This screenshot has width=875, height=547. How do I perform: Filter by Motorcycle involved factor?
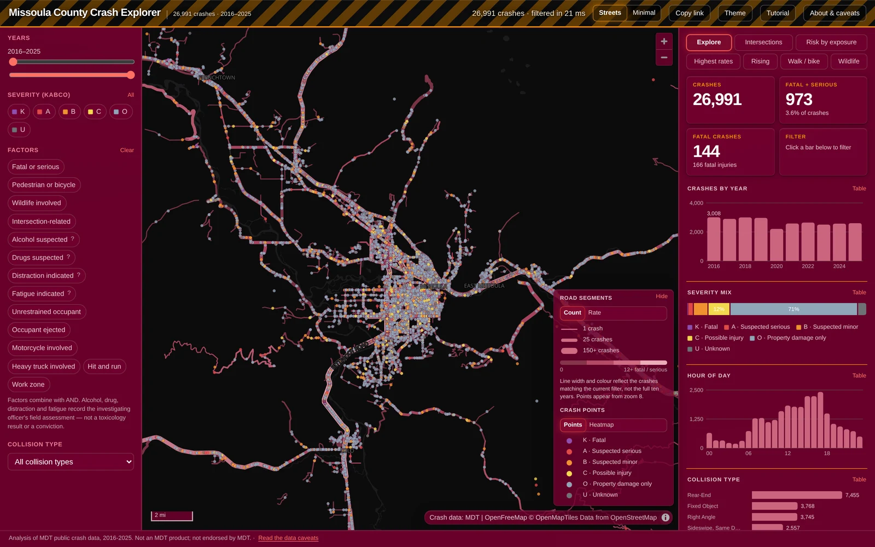click(42, 348)
